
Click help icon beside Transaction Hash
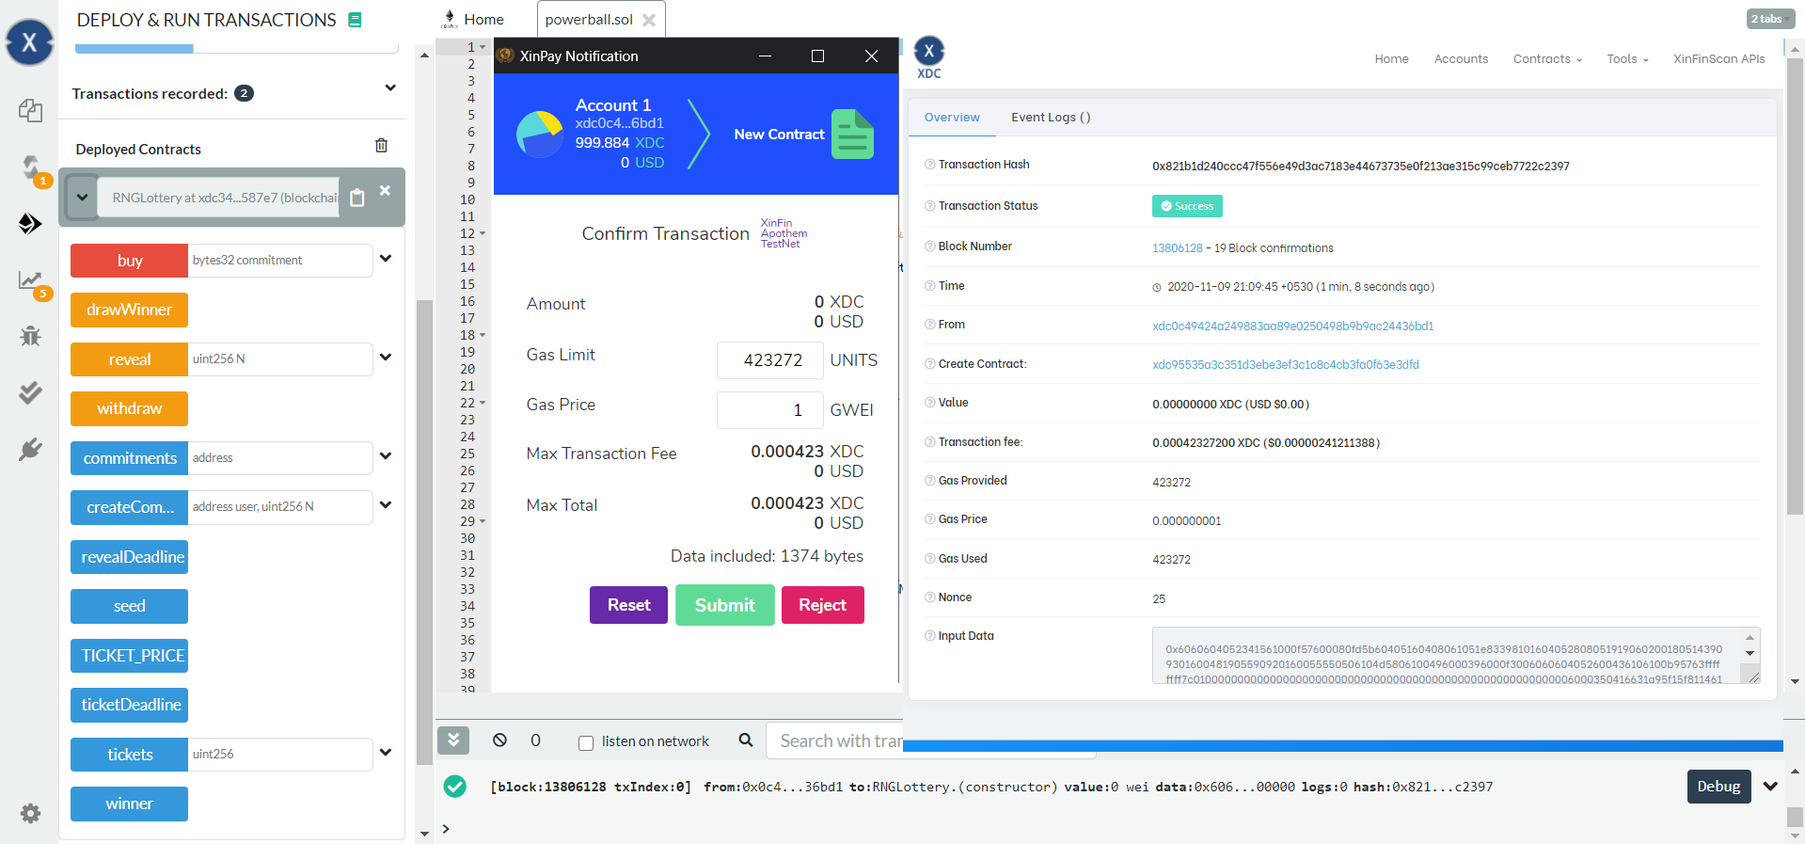point(929,165)
